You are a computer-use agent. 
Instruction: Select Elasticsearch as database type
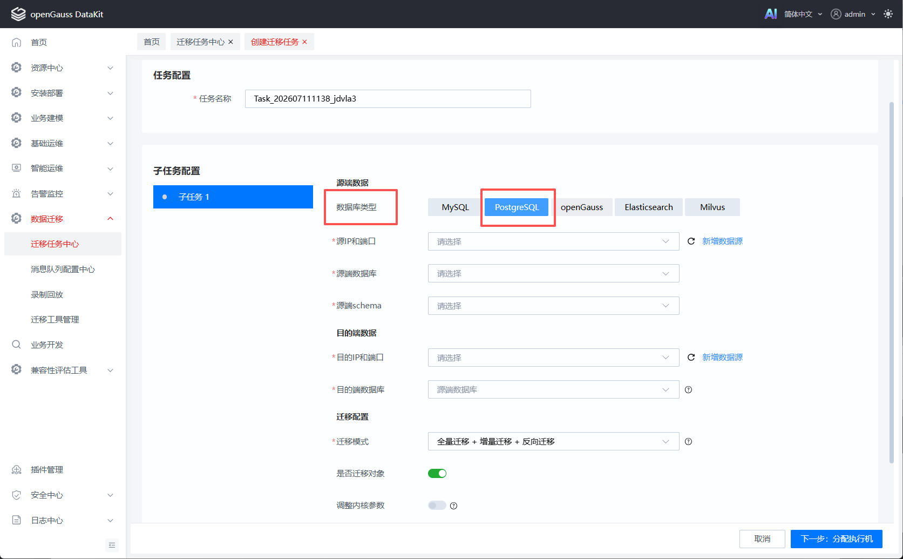click(649, 207)
